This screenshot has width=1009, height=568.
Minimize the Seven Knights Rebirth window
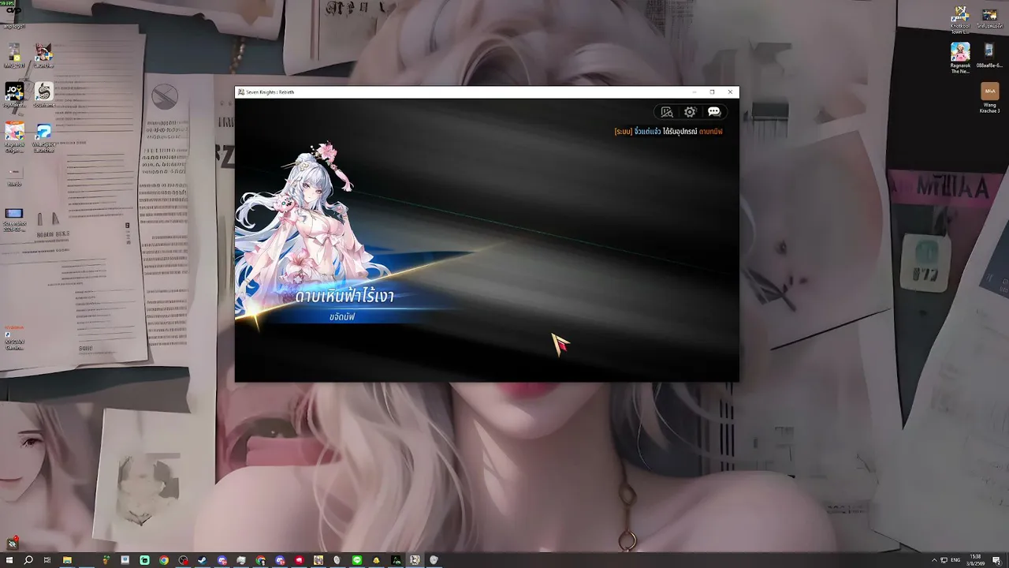coord(694,92)
